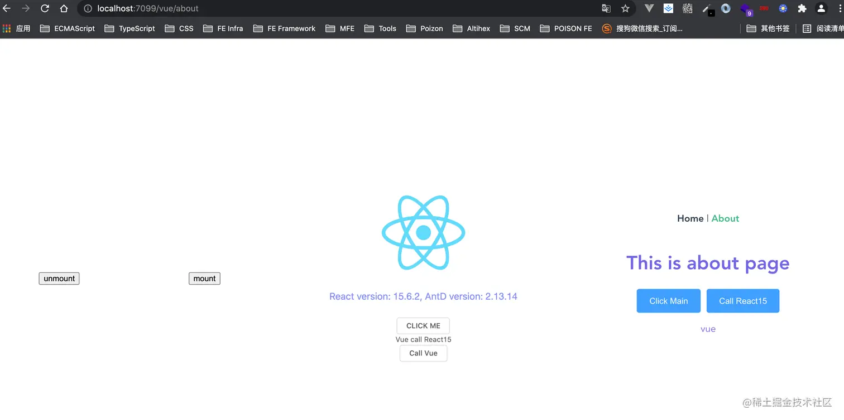Click the purple 'vue' text
Screen dimensions: 844x420
pyautogui.click(x=708, y=329)
